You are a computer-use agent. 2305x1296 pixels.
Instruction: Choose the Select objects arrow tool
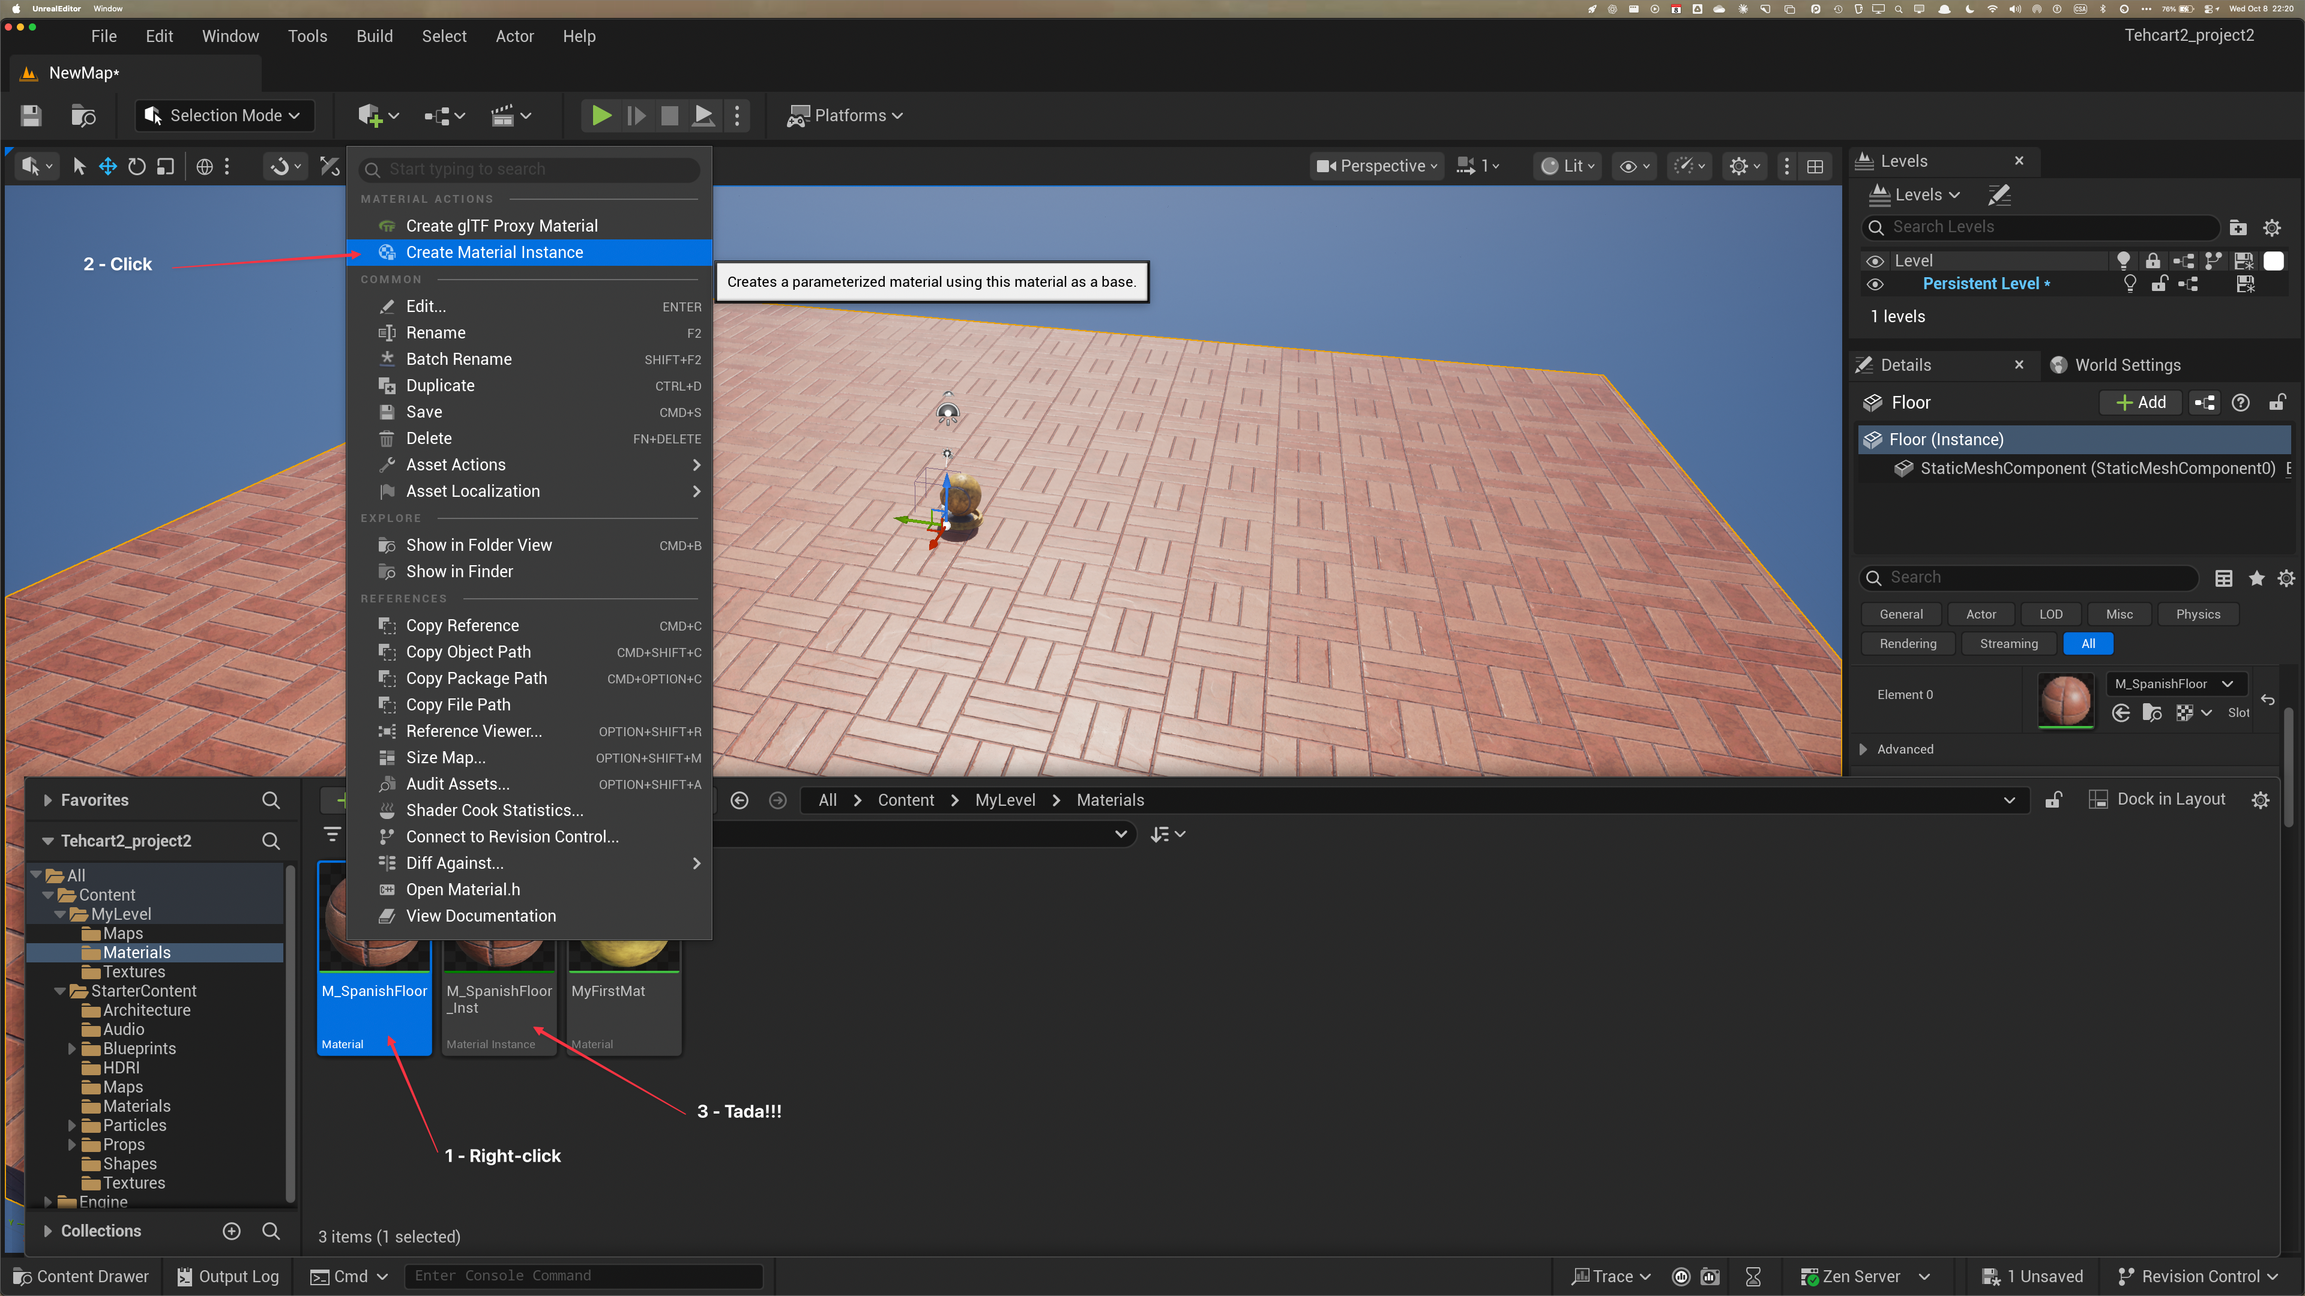point(80,166)
